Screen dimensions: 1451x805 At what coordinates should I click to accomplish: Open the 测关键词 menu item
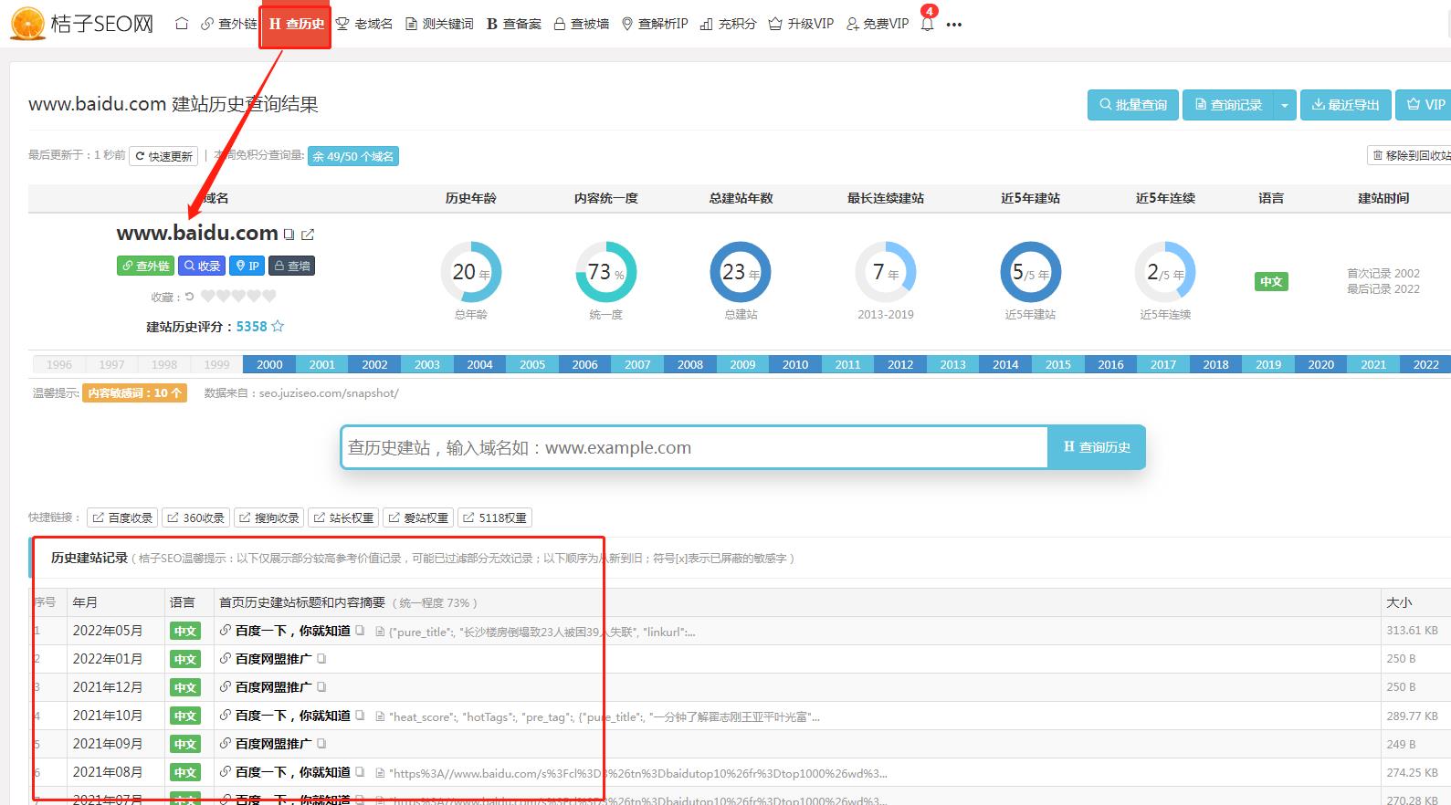(x=439, y=24)
